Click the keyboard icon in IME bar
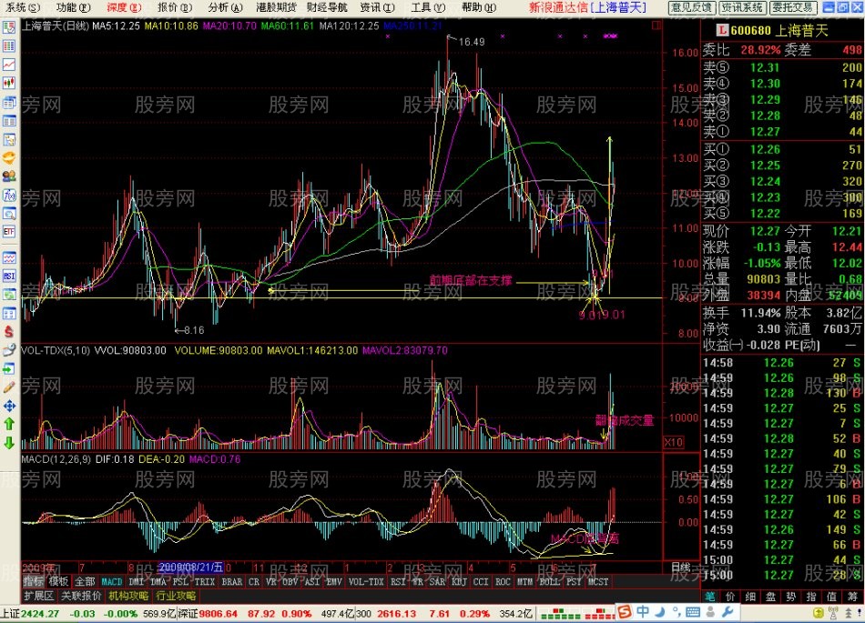Image resolution: width=865 pixels, height=623 pixels. tap(693, 612)
